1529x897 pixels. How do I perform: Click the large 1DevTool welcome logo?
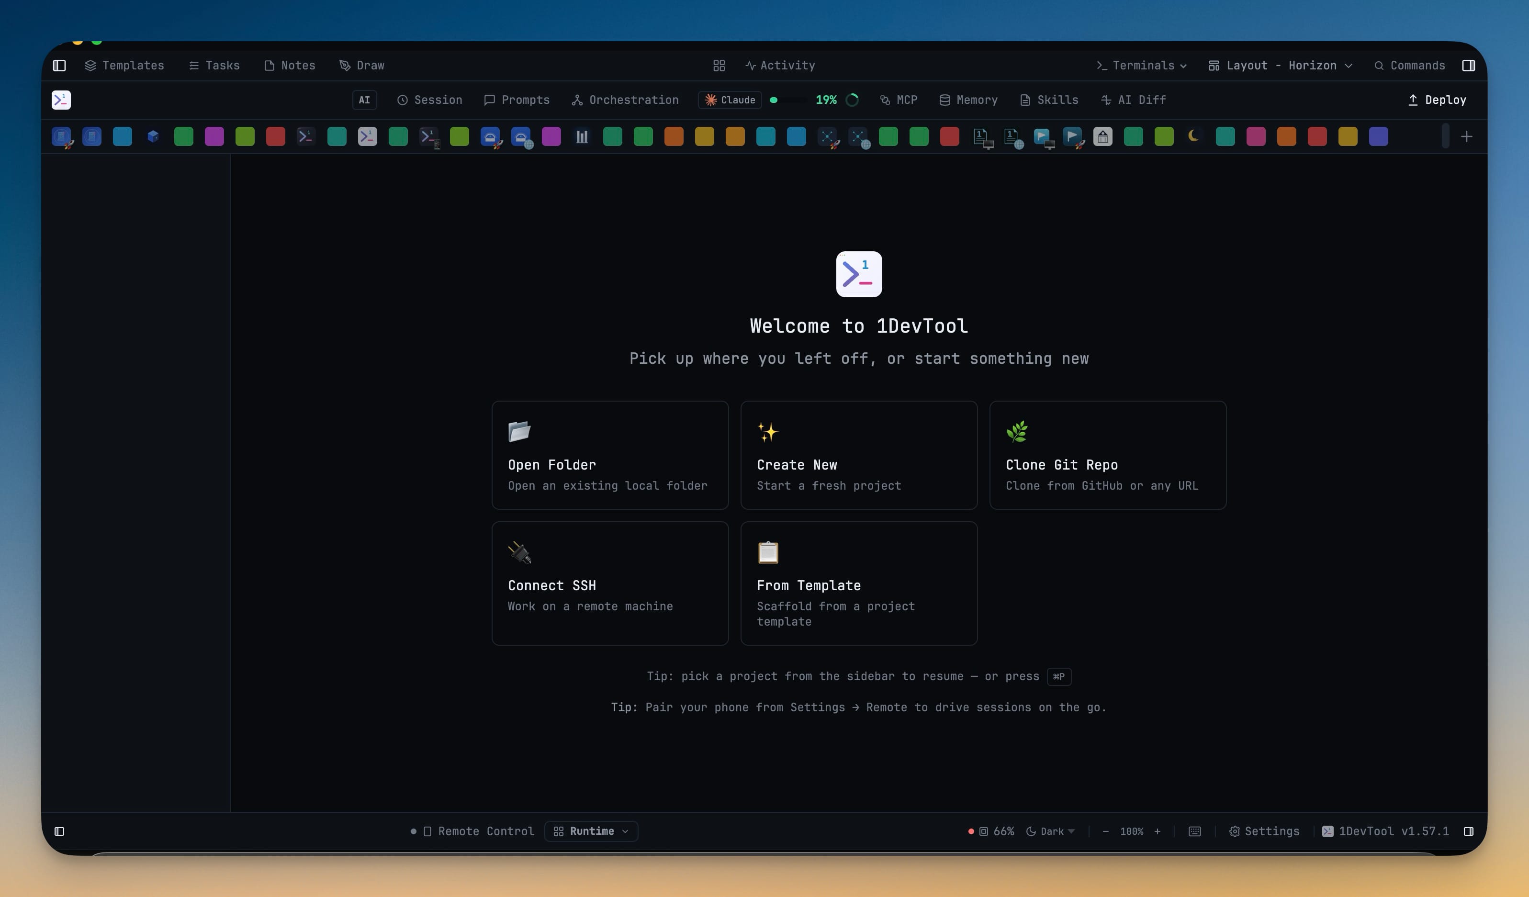[x=858, y=274]
